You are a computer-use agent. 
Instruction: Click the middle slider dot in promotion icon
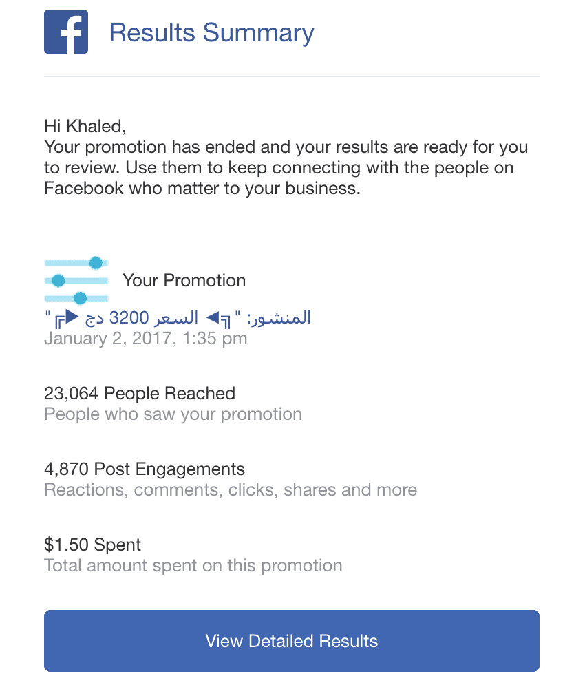58,280
